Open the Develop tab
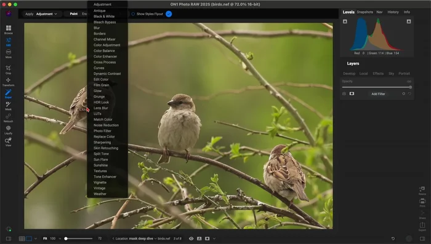Screen dimensions: 431x244 [349, 74]
